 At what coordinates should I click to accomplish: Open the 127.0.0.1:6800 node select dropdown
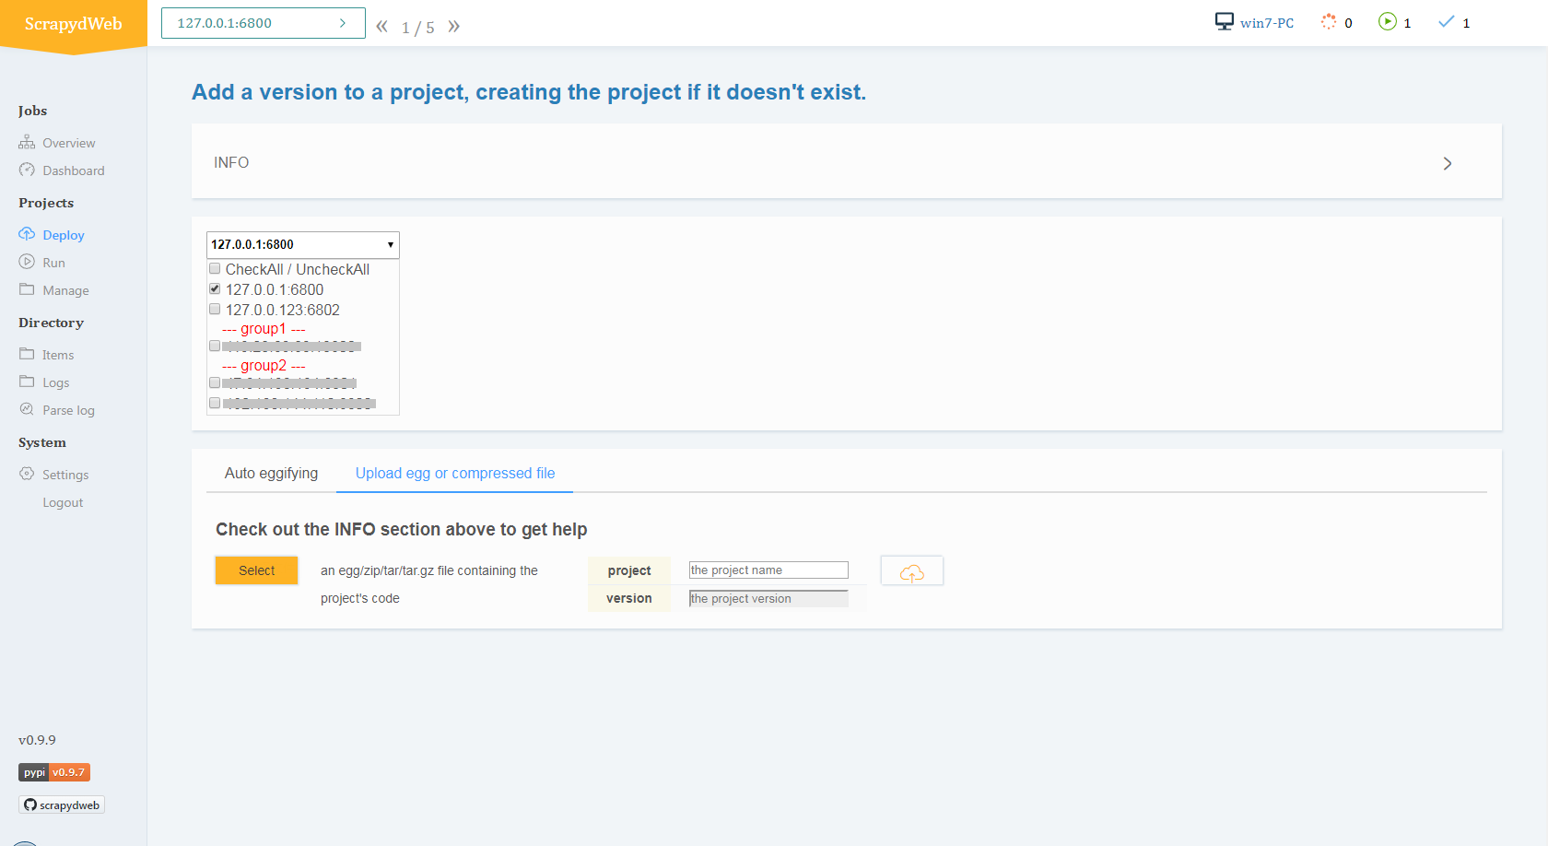303,244
